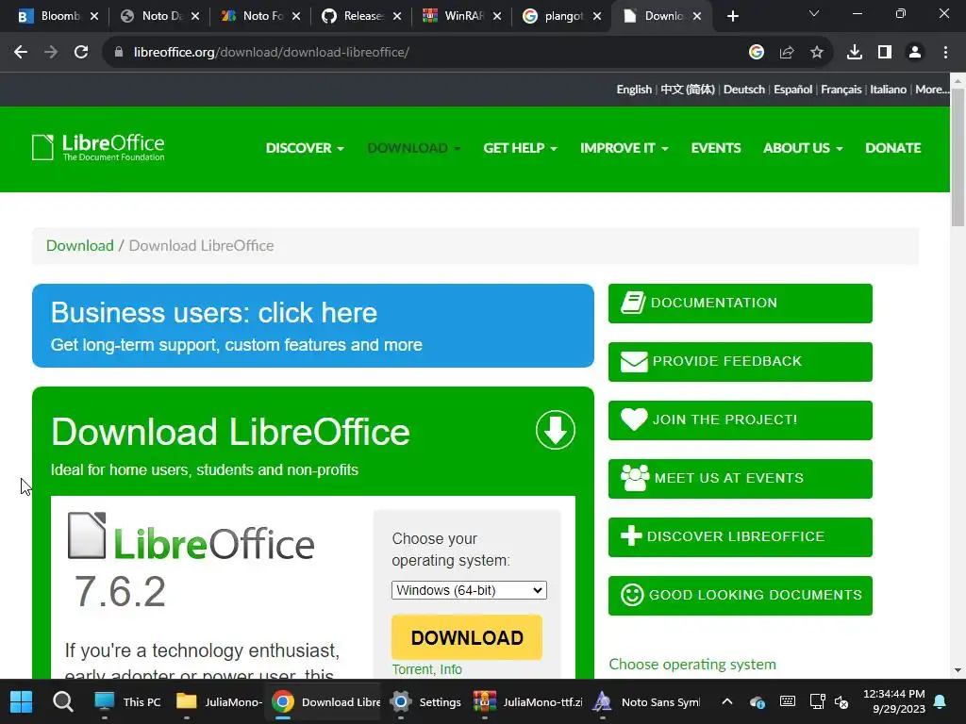966x724 pixels.
Task: Click GOOD LOOKING DOCUMENTS button
Action: [x=740, y=596]
